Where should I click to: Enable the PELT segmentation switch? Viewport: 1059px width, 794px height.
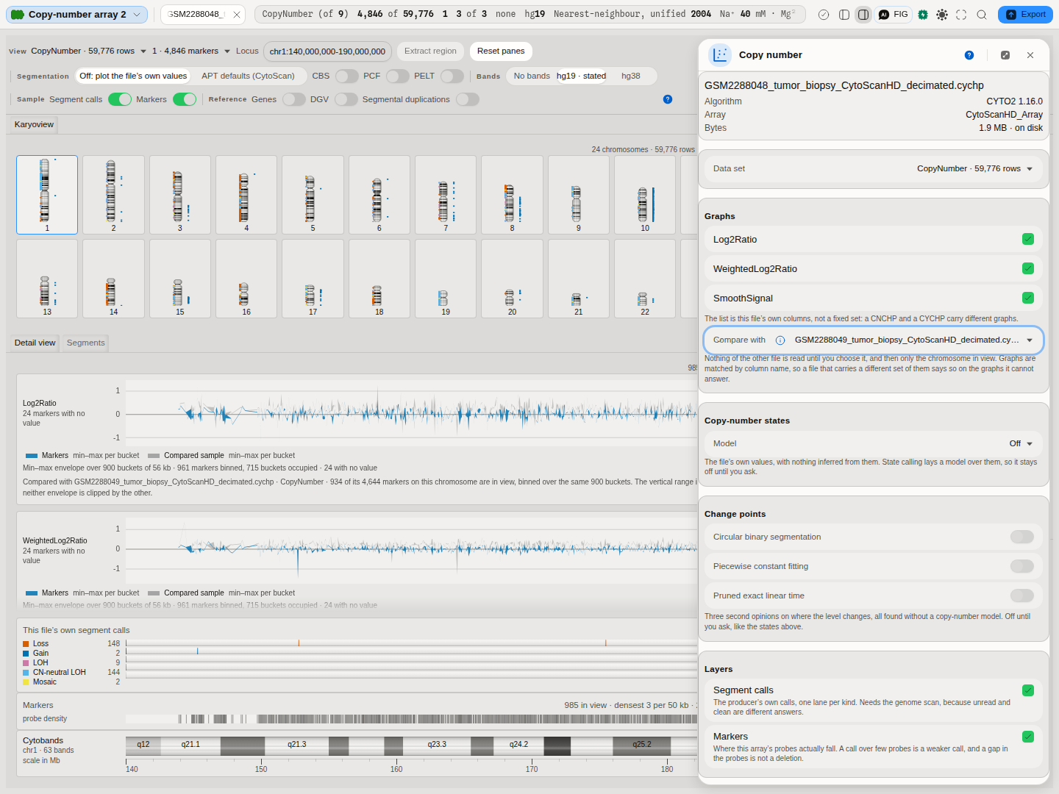coord(452,76)
